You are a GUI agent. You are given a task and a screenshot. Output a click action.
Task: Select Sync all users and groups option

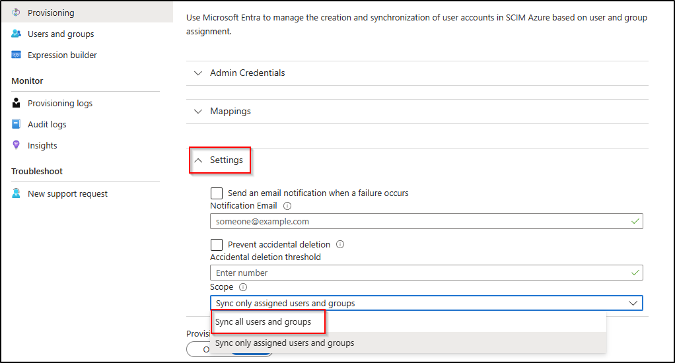pos(264,322)
